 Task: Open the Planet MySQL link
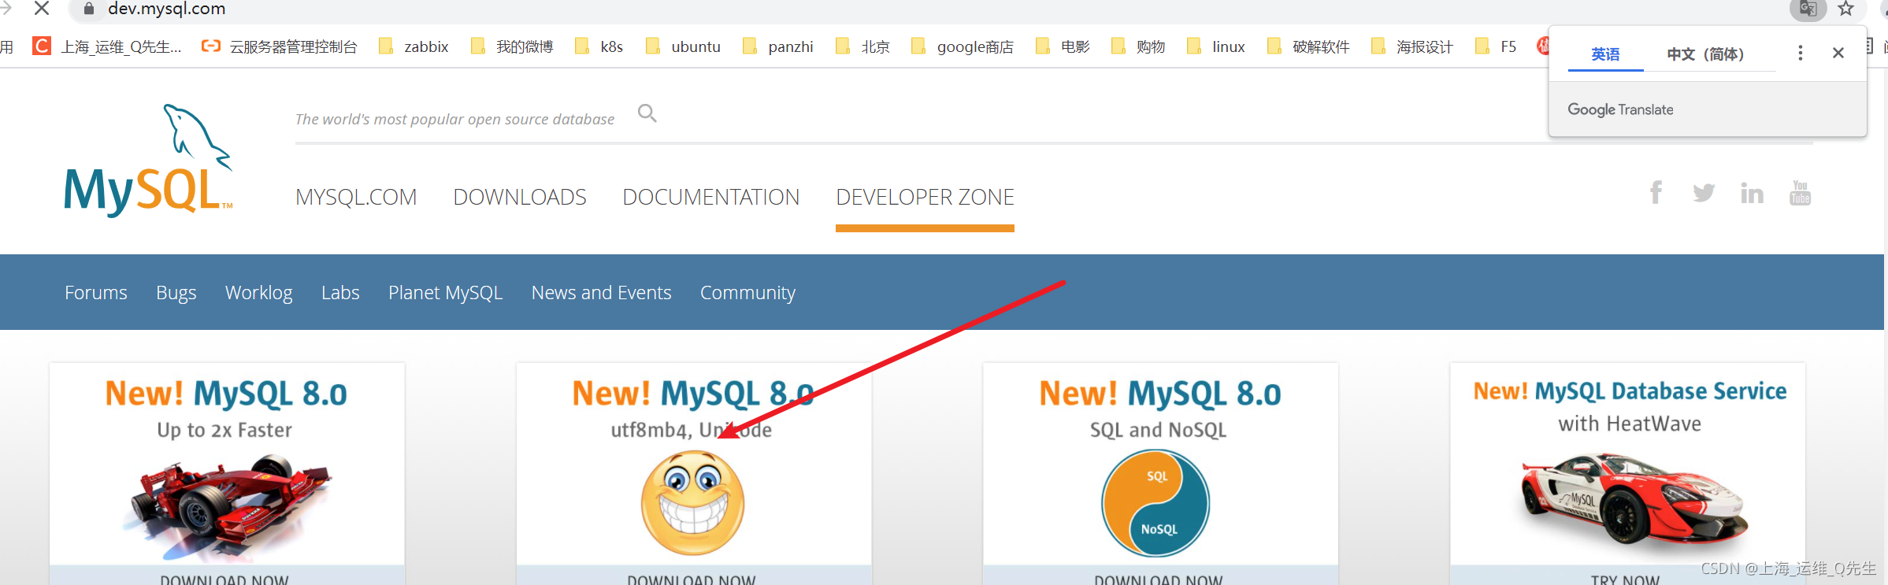pos(445,293)
